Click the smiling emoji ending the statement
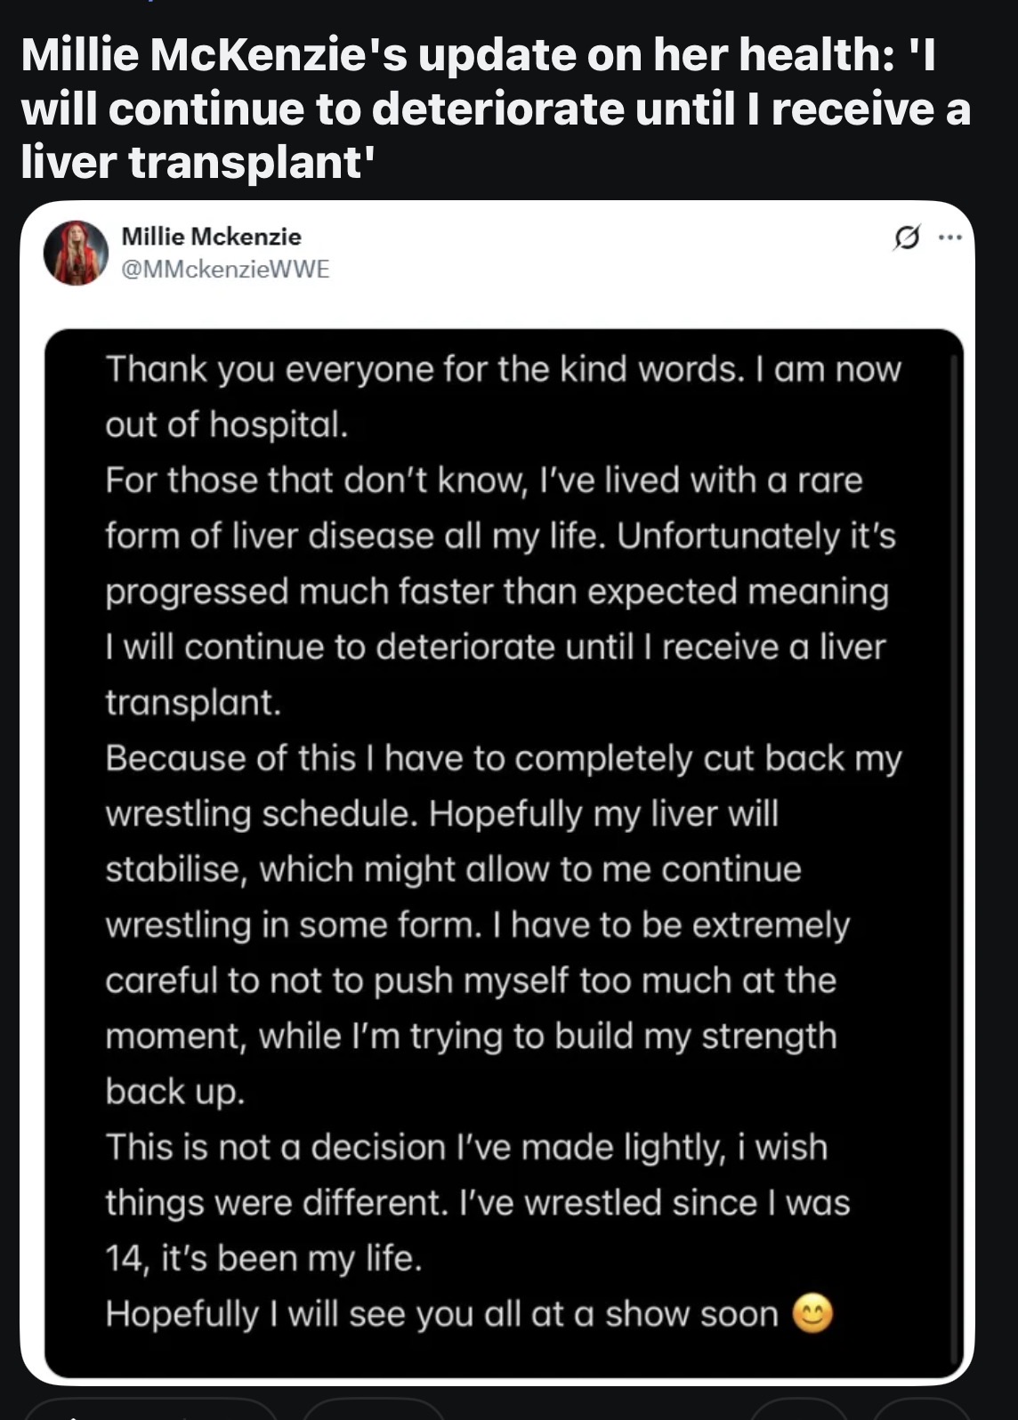The height and width of the screenshot is (1420, 1018). tap(812, 1313)
